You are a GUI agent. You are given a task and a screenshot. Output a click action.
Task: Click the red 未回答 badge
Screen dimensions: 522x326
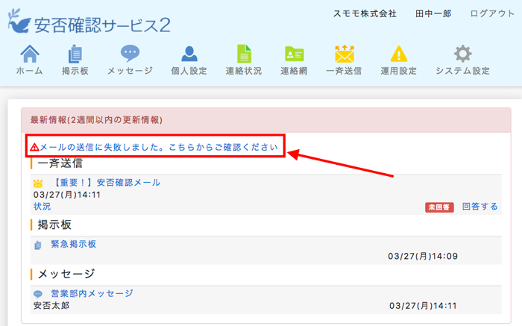pos(439,207)
